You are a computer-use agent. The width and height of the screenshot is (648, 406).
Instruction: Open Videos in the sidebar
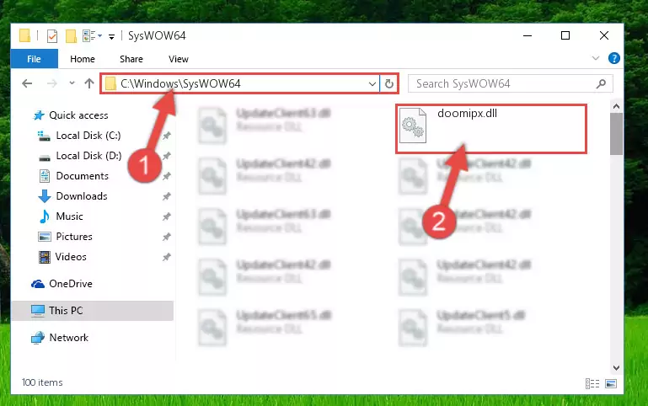coord(71,257)
